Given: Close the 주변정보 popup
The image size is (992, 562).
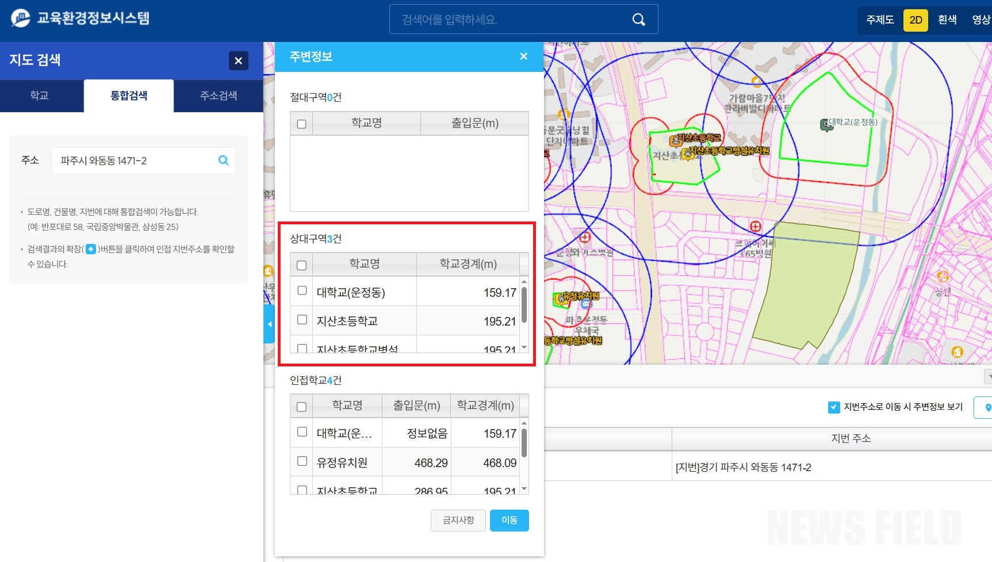Looking at the screenshot, I should 523,56.
